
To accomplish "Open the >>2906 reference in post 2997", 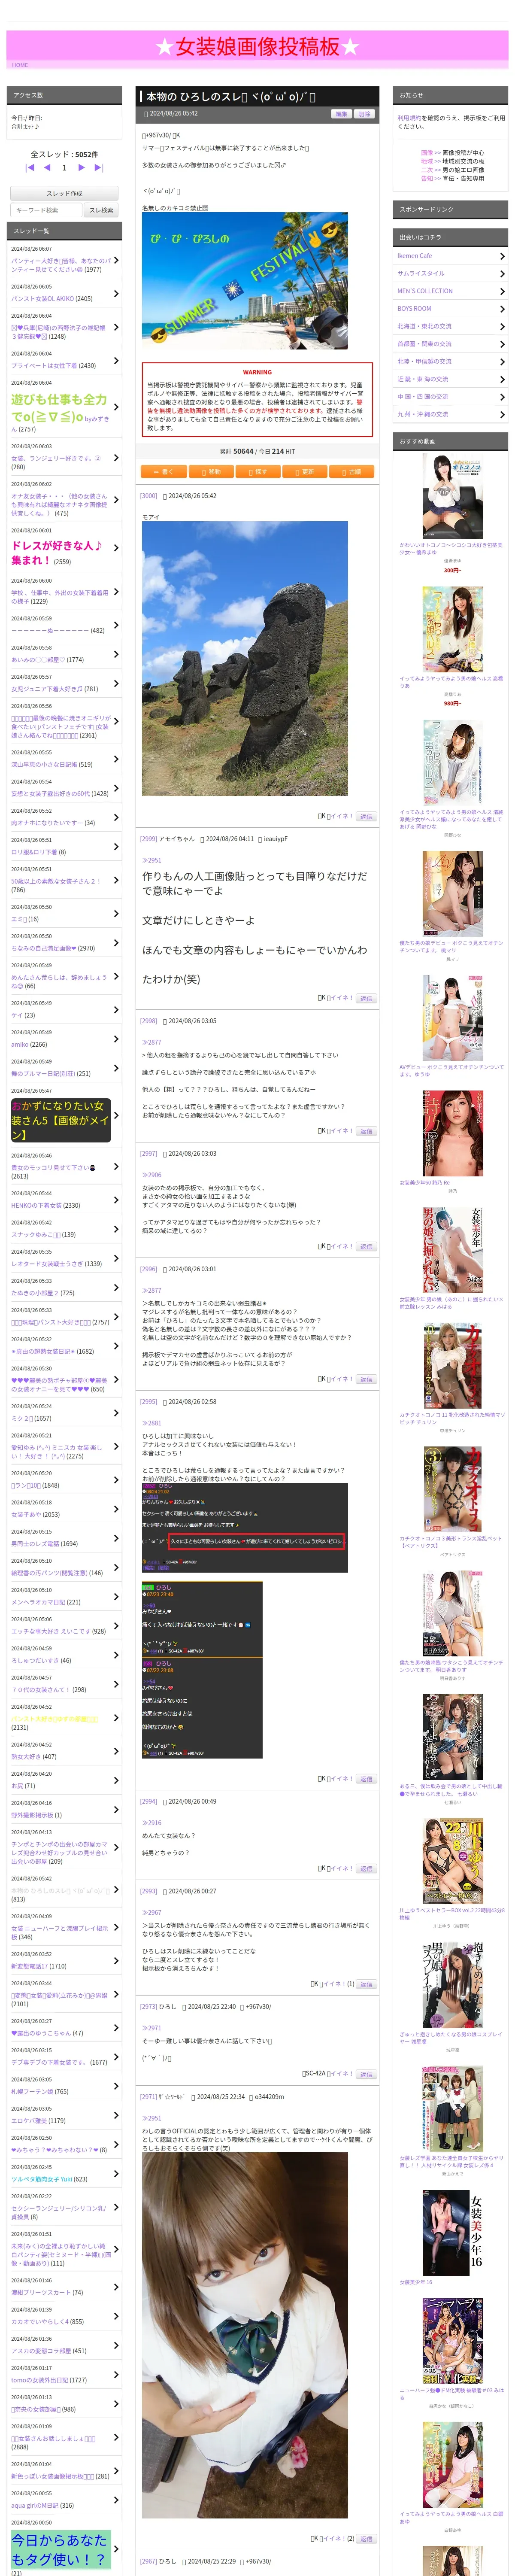I will click(151, 1175).
